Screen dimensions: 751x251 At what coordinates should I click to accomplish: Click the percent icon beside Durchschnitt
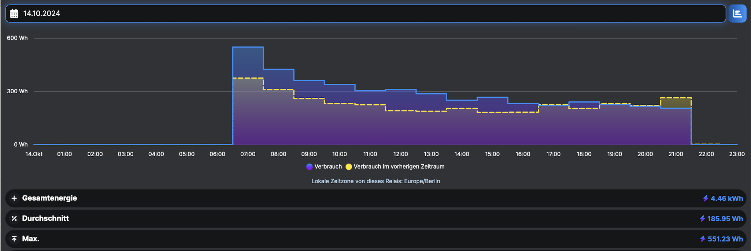14,218
